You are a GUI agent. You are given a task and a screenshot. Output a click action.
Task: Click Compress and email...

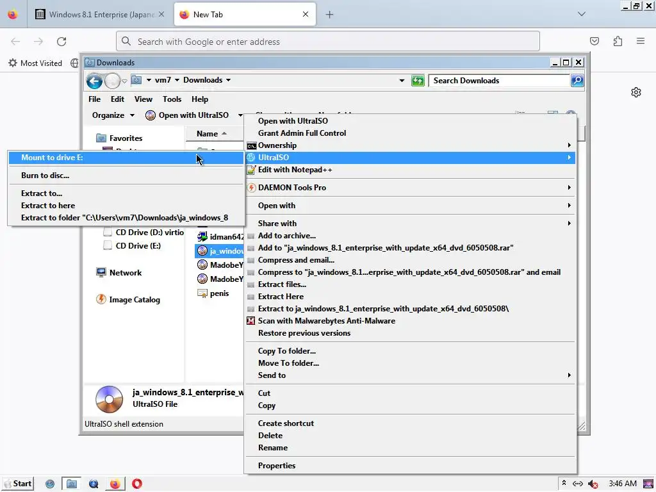pyautogui.click(x=411, y=260)
